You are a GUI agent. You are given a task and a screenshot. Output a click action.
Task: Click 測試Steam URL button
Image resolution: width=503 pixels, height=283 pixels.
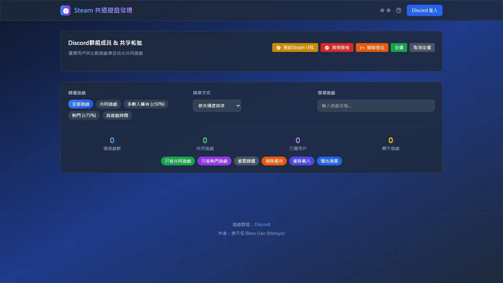[295, 48]
